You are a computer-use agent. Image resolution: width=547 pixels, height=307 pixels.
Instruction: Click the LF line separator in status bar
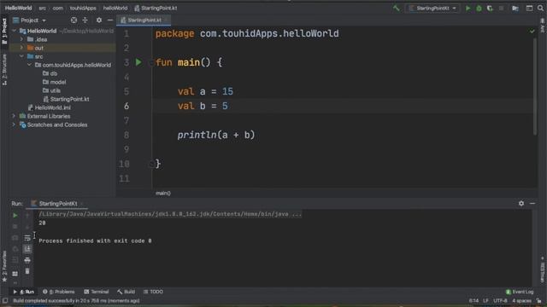[x=485, y=301]
